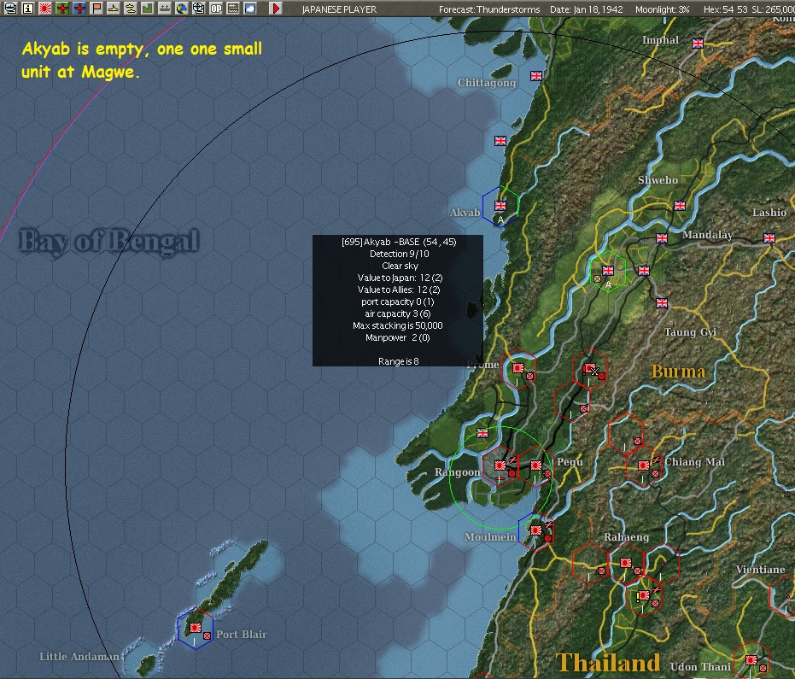The image size is (795, 679).
Task: Select the British flag beside Shwebo
Action: click(680, 205)
